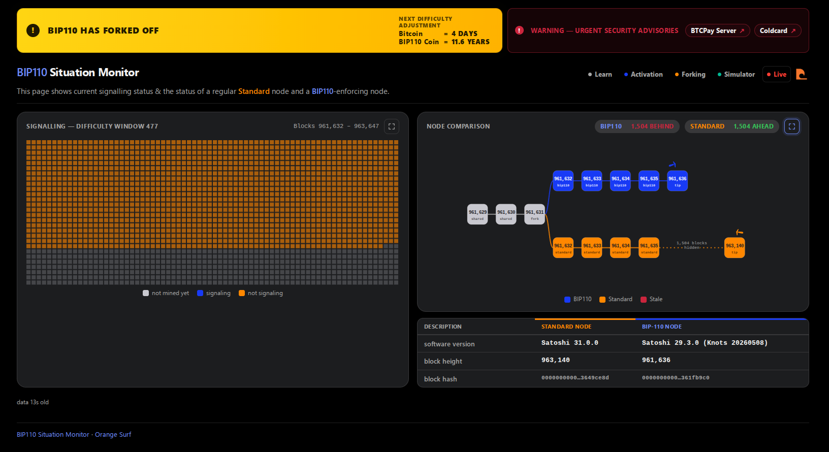Viewport: 829px width, 452px height.
Task: Click the 'block hash' row label
Action: coord(440,379)
